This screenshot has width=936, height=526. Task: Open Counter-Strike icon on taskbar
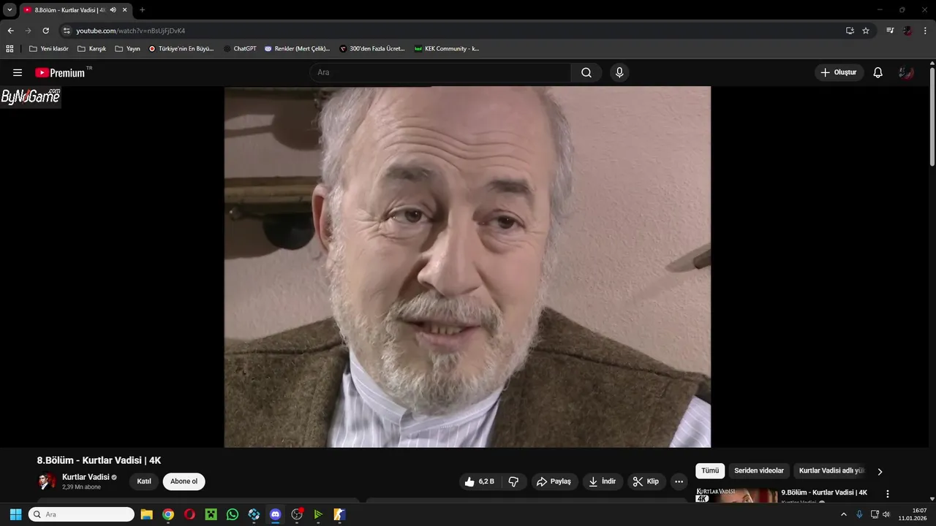tap(339, 514)
